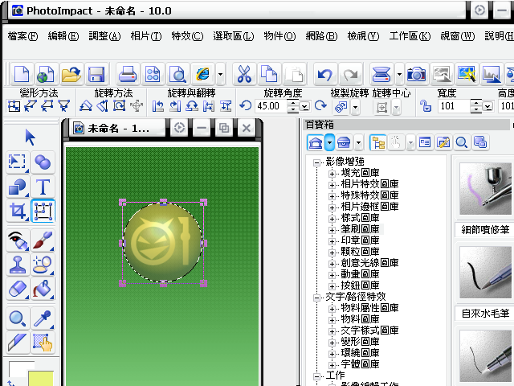Viewport: 514px width, 386px height.
Task: Open the 選取區(L) menu
Action: pyautogui.click(x=234, y=35)
